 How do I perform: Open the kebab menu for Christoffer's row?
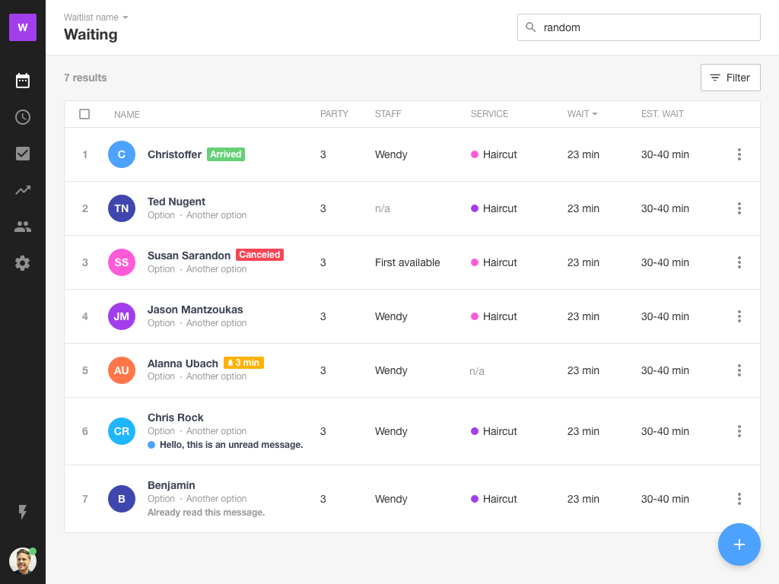739,154
